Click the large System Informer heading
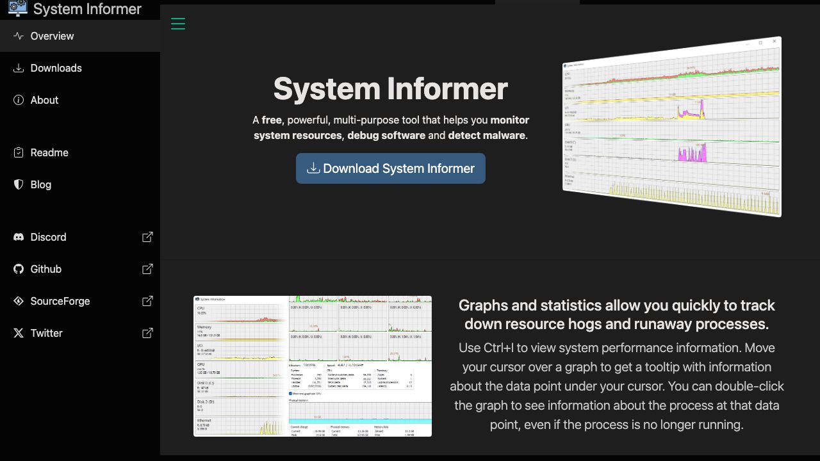 tap(391, 88)
